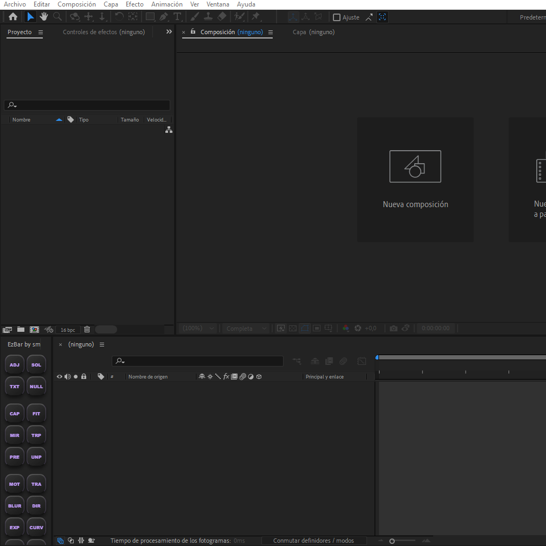Expand the hidden panel tabs double chevron
Image resolution: width=546 pixels, height=546 pixels.
(x=169, y=31)
